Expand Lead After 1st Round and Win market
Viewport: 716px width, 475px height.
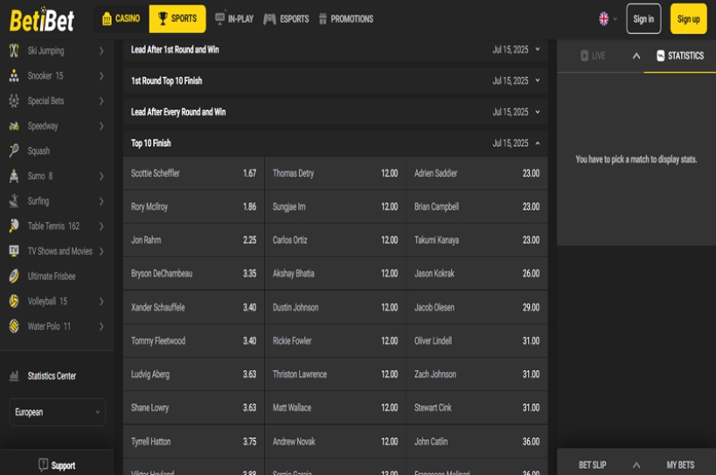pyautogui.click(x=335, y=49)
